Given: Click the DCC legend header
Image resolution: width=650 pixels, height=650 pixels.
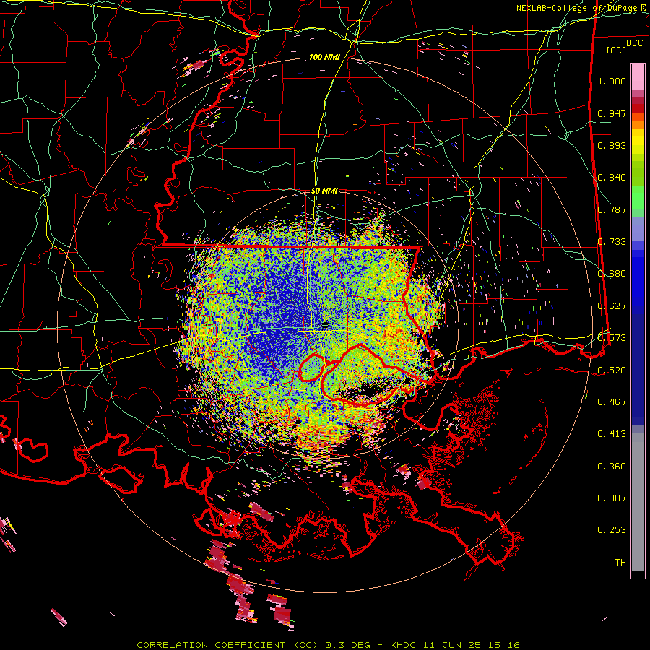Looking at the screenshot, I should click(x=634, y=43).
